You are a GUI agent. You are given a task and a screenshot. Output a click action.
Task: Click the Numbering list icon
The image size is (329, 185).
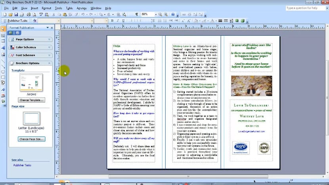160,21
